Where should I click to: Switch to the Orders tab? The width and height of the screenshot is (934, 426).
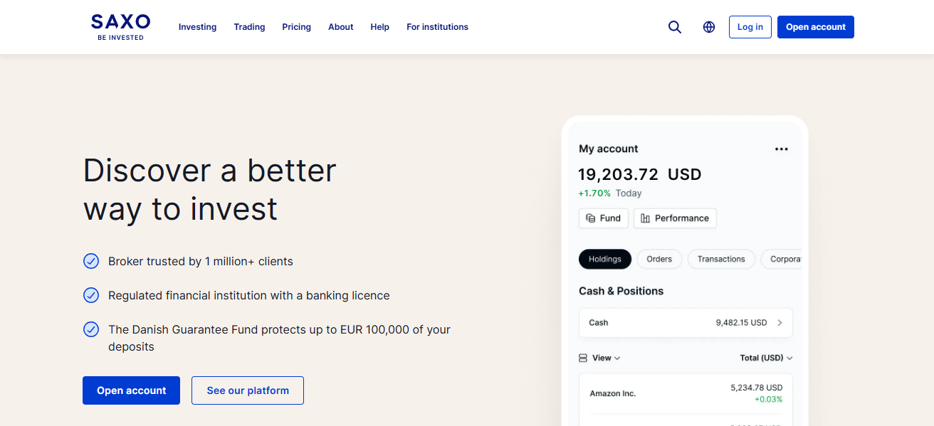coord(659,259)
